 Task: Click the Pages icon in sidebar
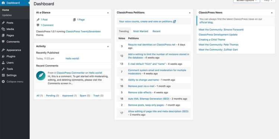point(3,36)
